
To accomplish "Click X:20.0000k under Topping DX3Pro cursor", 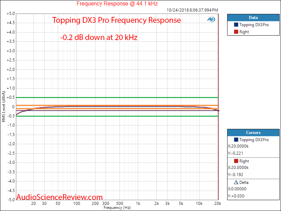I will pyautogui.click(x=238, y=146).
